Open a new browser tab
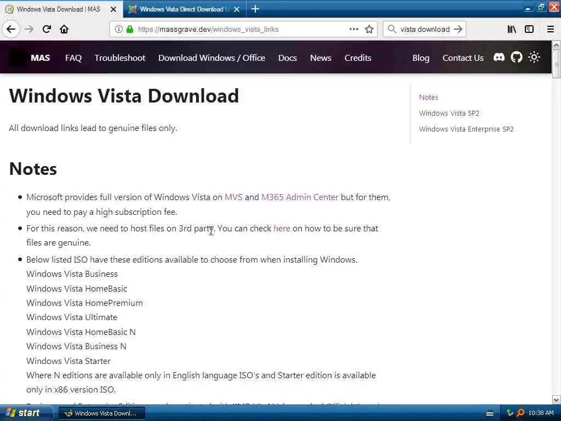 pyautogui.click(x=255, y=9)
